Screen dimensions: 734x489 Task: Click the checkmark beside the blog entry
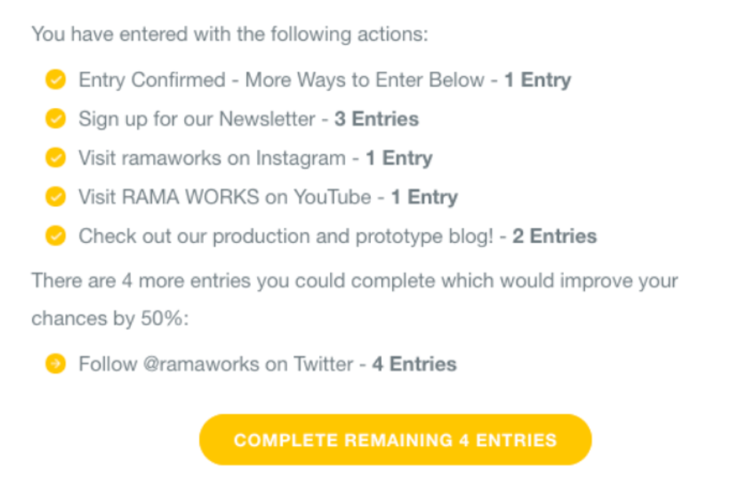click(x=55, y=236)
